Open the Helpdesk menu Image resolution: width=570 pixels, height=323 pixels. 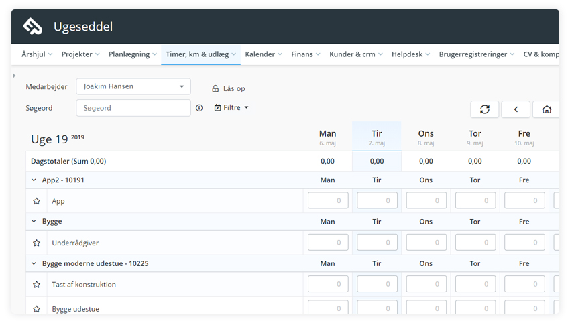point(411,54)
